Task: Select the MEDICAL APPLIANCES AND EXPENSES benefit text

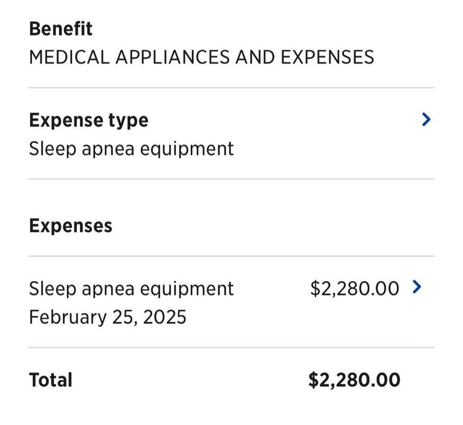Action: tap(201, 57)
